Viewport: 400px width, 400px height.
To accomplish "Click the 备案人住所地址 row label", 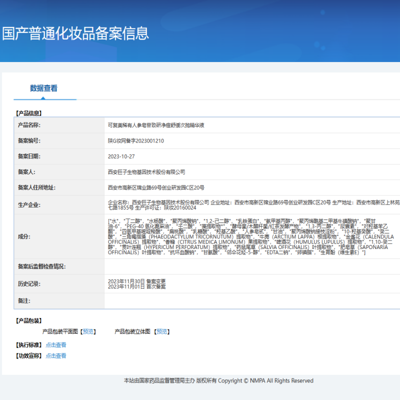I will (x=36, y=187).
